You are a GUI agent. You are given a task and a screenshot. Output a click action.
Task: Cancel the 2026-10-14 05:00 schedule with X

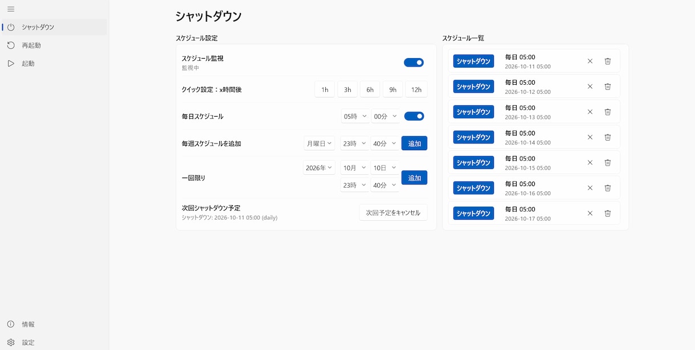click(590, 137)
